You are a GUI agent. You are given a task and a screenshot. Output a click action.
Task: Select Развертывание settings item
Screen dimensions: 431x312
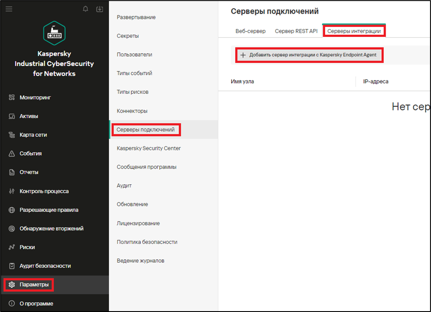pos(136,17)
